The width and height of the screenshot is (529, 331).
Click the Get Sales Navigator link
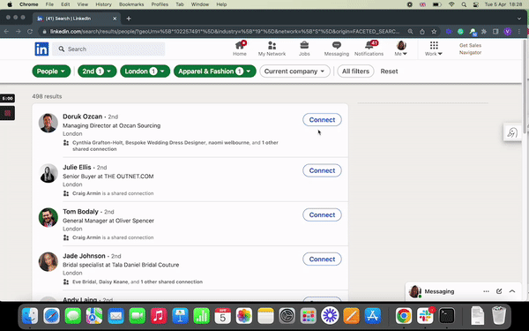(470, 49)
